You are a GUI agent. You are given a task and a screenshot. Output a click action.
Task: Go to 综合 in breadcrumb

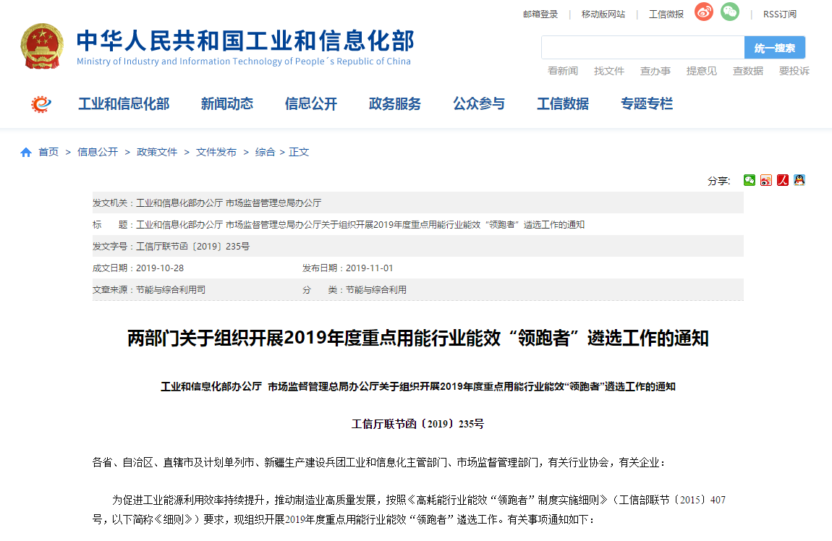(x=265, y=152)
